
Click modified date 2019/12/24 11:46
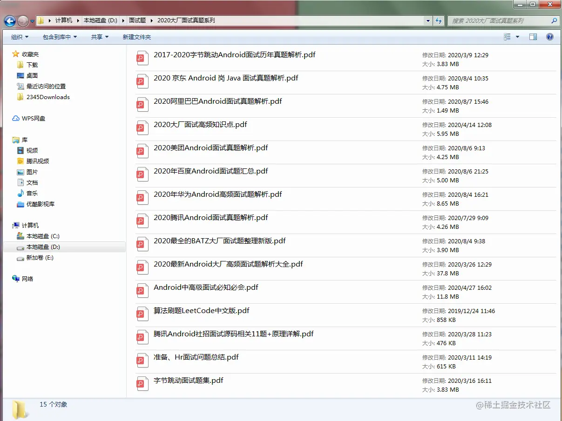click(x=471, y=311)
